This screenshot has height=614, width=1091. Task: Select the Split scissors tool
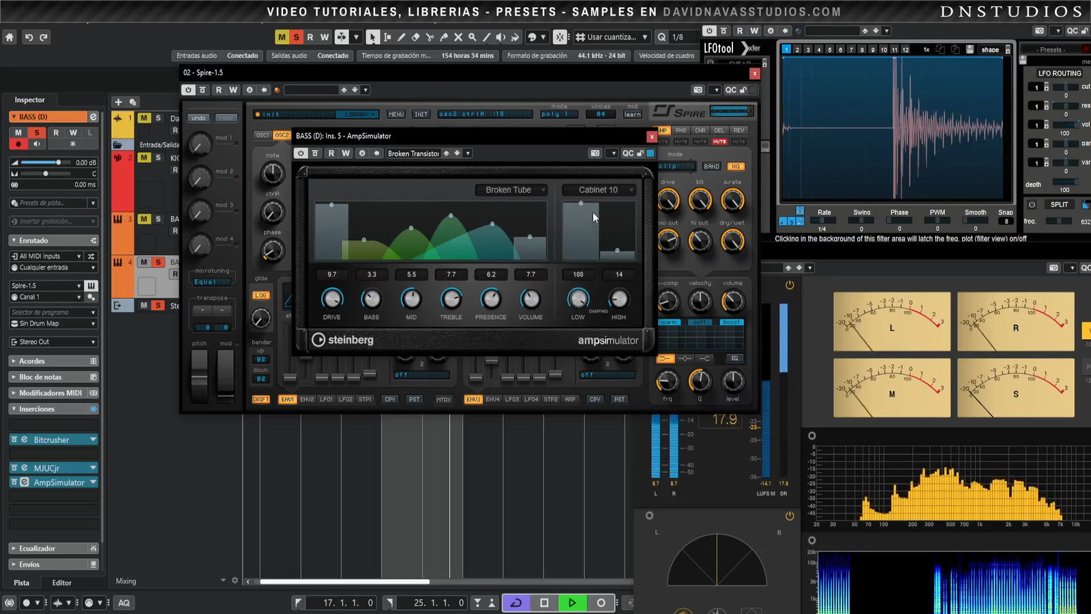(x=430, y=37)
